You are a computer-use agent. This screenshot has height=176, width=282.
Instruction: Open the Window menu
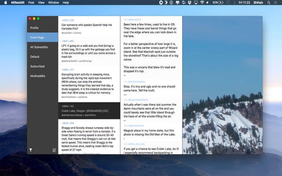(x=54, y=2)
